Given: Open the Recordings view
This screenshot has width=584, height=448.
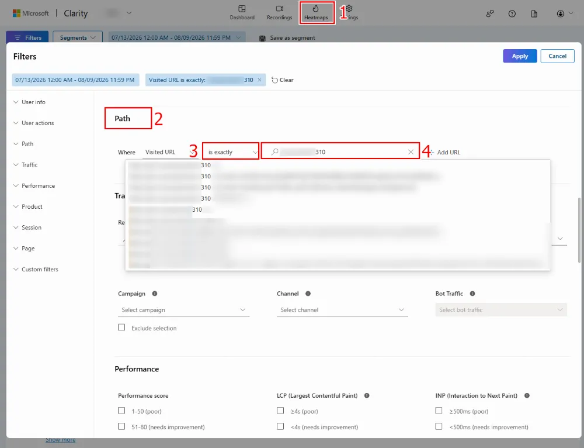Looking at the screenshot, I should pyautogui.click(x=279, y=12).
